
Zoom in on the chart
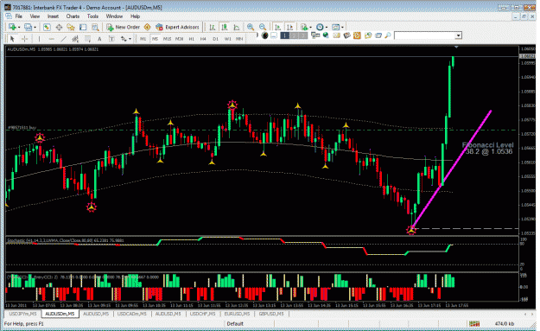coord(251,27)
